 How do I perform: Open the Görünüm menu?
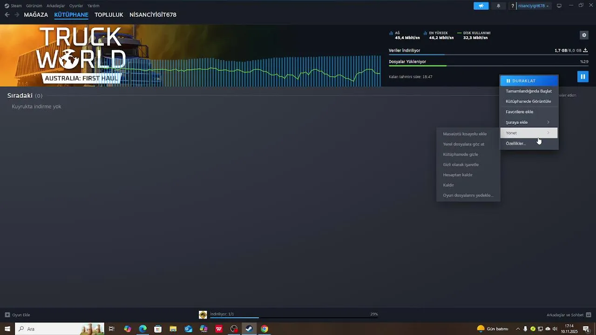(x=34, y=6)
